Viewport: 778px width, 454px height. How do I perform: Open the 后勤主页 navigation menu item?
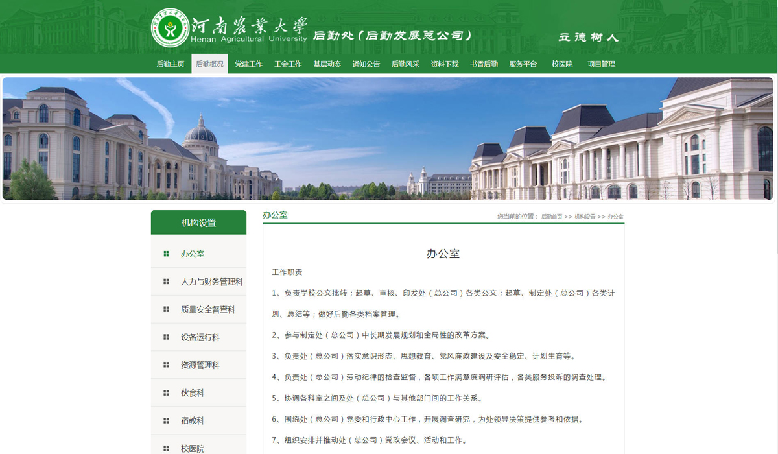tap(171, 64)
